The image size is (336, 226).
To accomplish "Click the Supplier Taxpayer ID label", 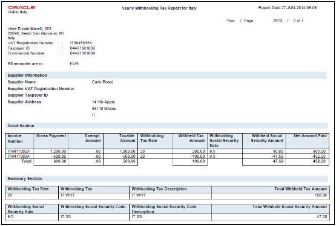I will coord(28,95).
